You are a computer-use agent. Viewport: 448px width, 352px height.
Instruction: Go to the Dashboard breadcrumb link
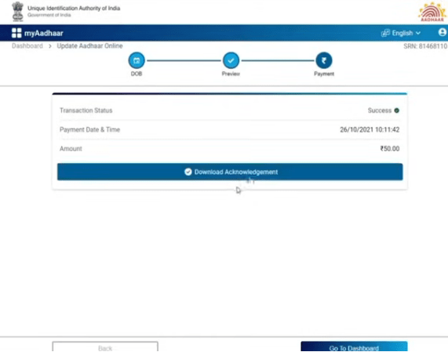tap(27, 46)
